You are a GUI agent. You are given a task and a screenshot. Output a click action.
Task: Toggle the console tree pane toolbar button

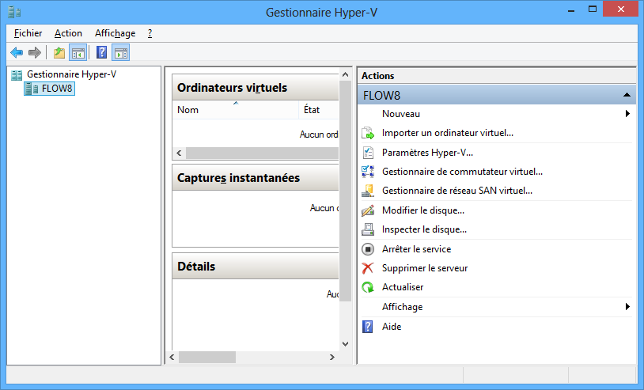pyautogui.click(x=78, y=53)
